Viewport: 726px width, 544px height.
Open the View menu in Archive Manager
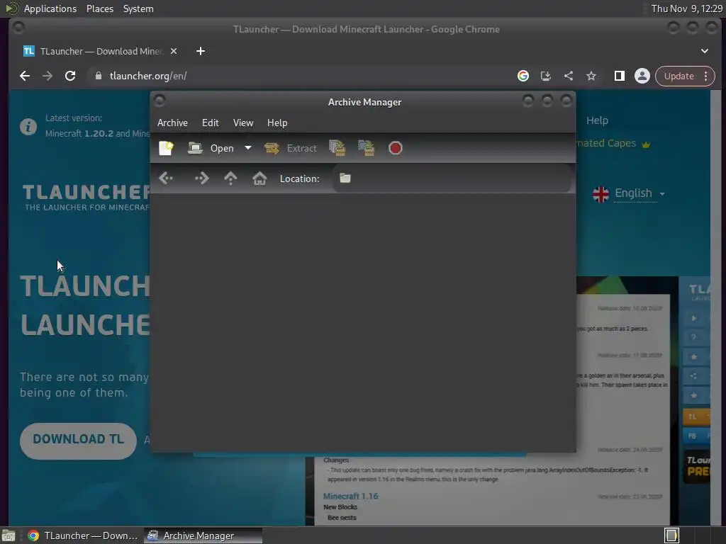pos(243,123)
